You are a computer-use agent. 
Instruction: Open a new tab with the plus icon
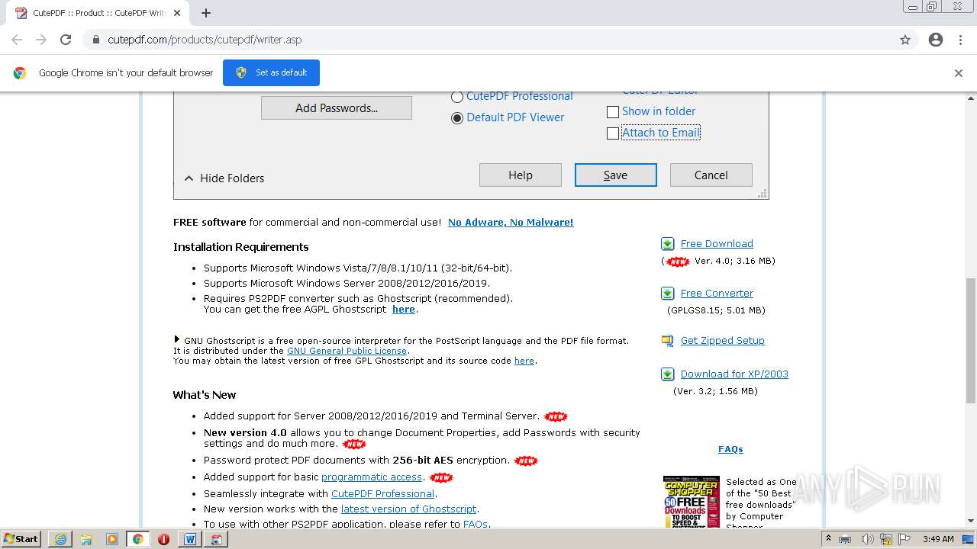[x=206, y=13]
